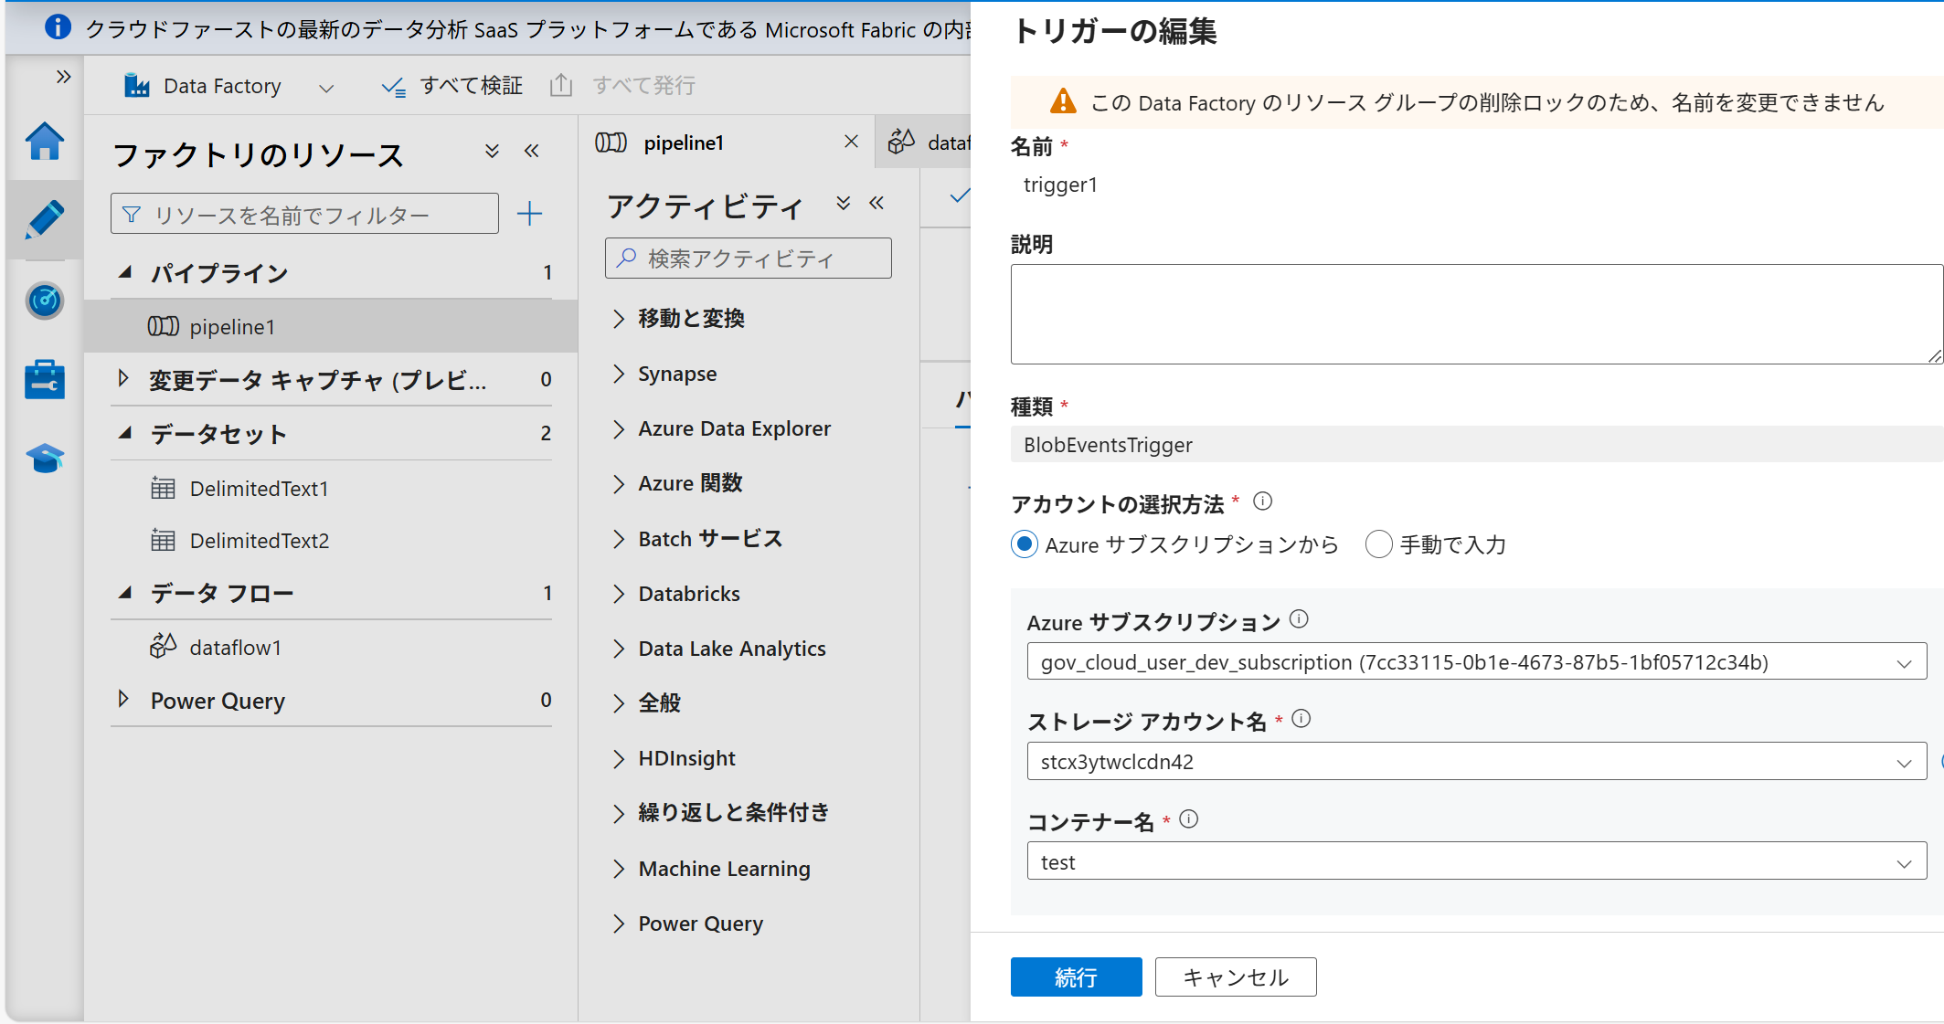Expand left sidebar with double arrow icon

63,77
